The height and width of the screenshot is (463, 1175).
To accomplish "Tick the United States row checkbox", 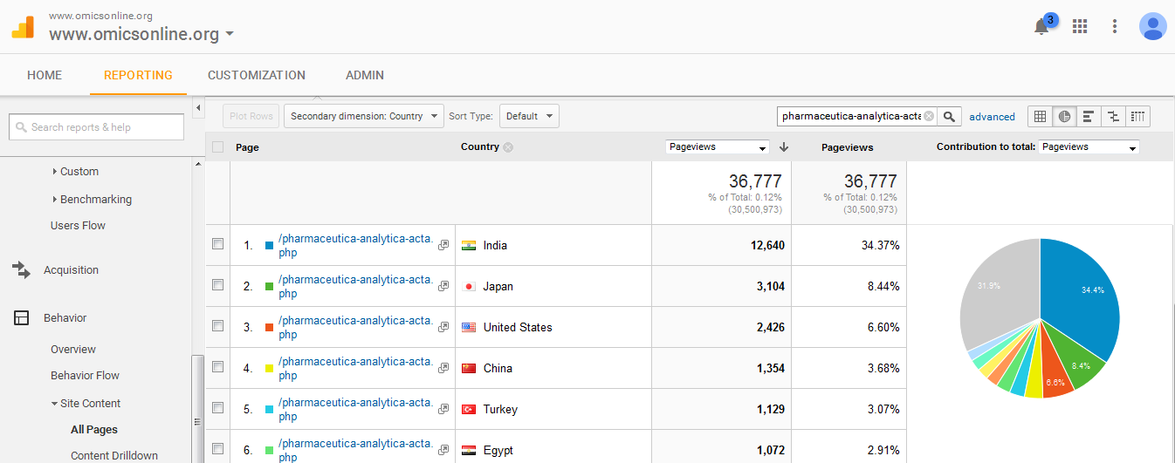I will coord(217,326).
